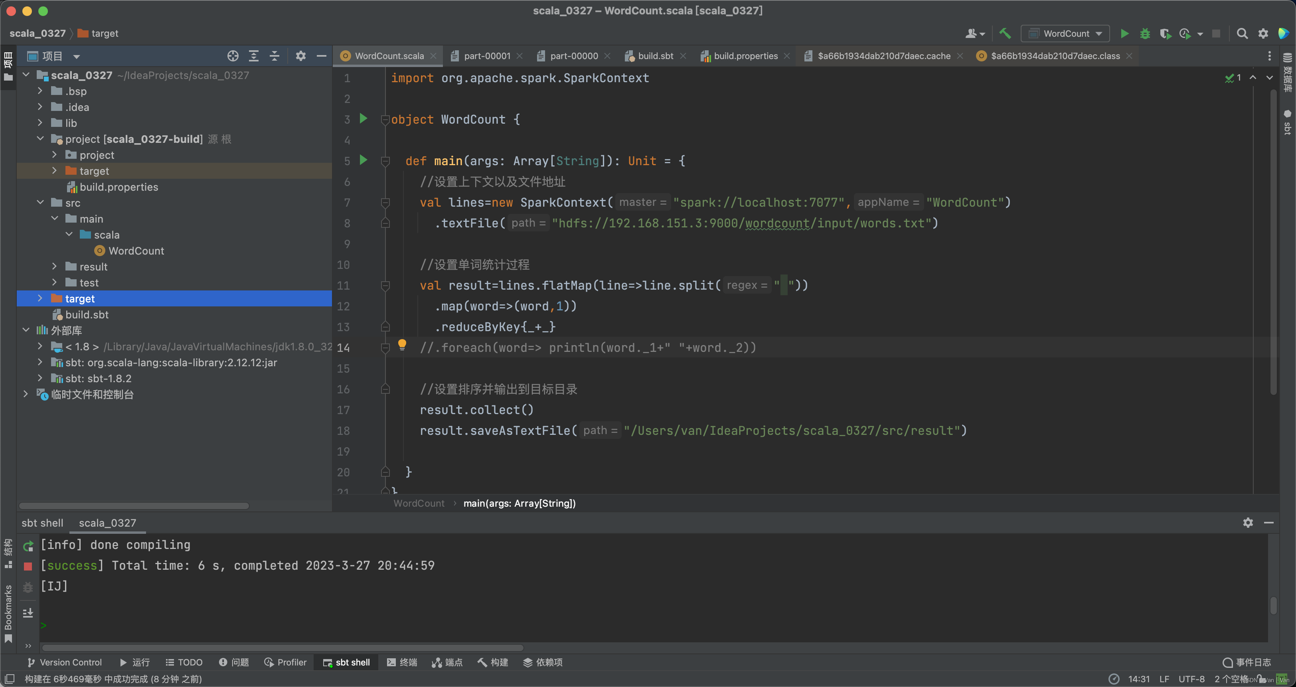The width and height of the screenshot is (1296, 687).
Task: Open the 事件日志 event log
Action: (1247, 662)
